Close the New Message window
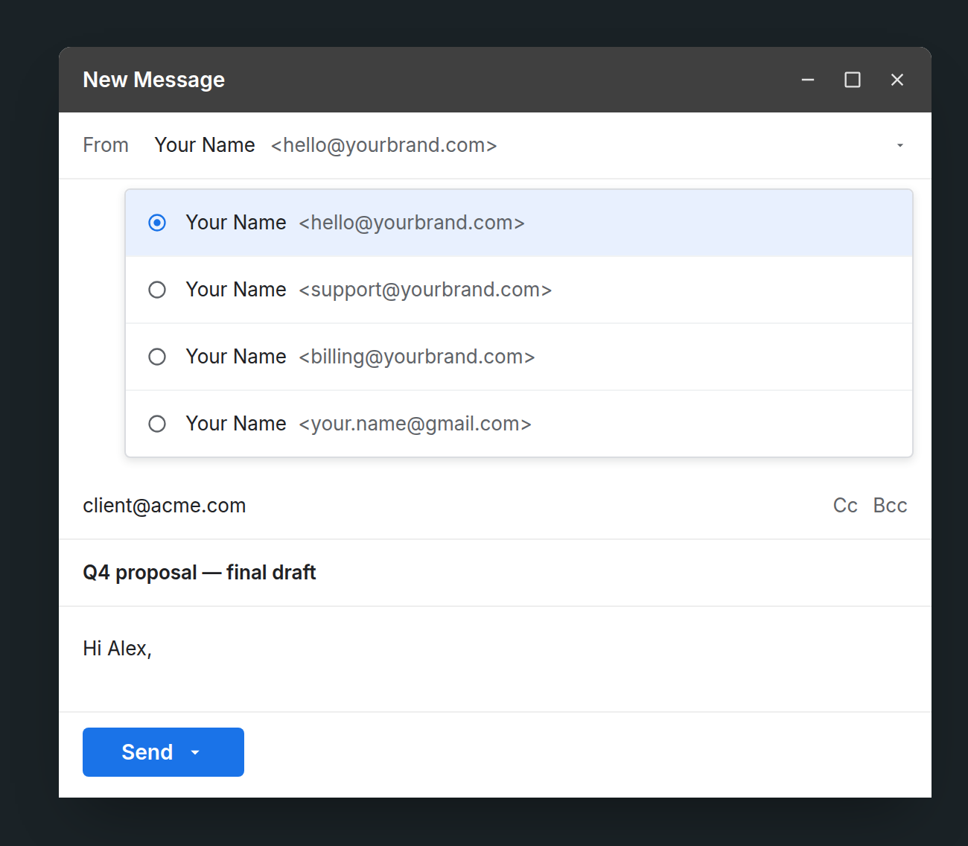968x846 pixels. click(897, 80)
